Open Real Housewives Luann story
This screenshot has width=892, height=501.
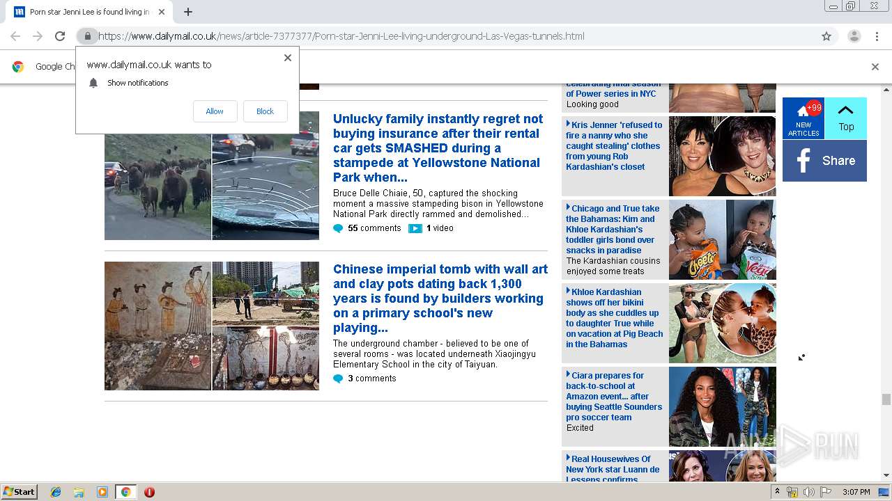(613, 468)
